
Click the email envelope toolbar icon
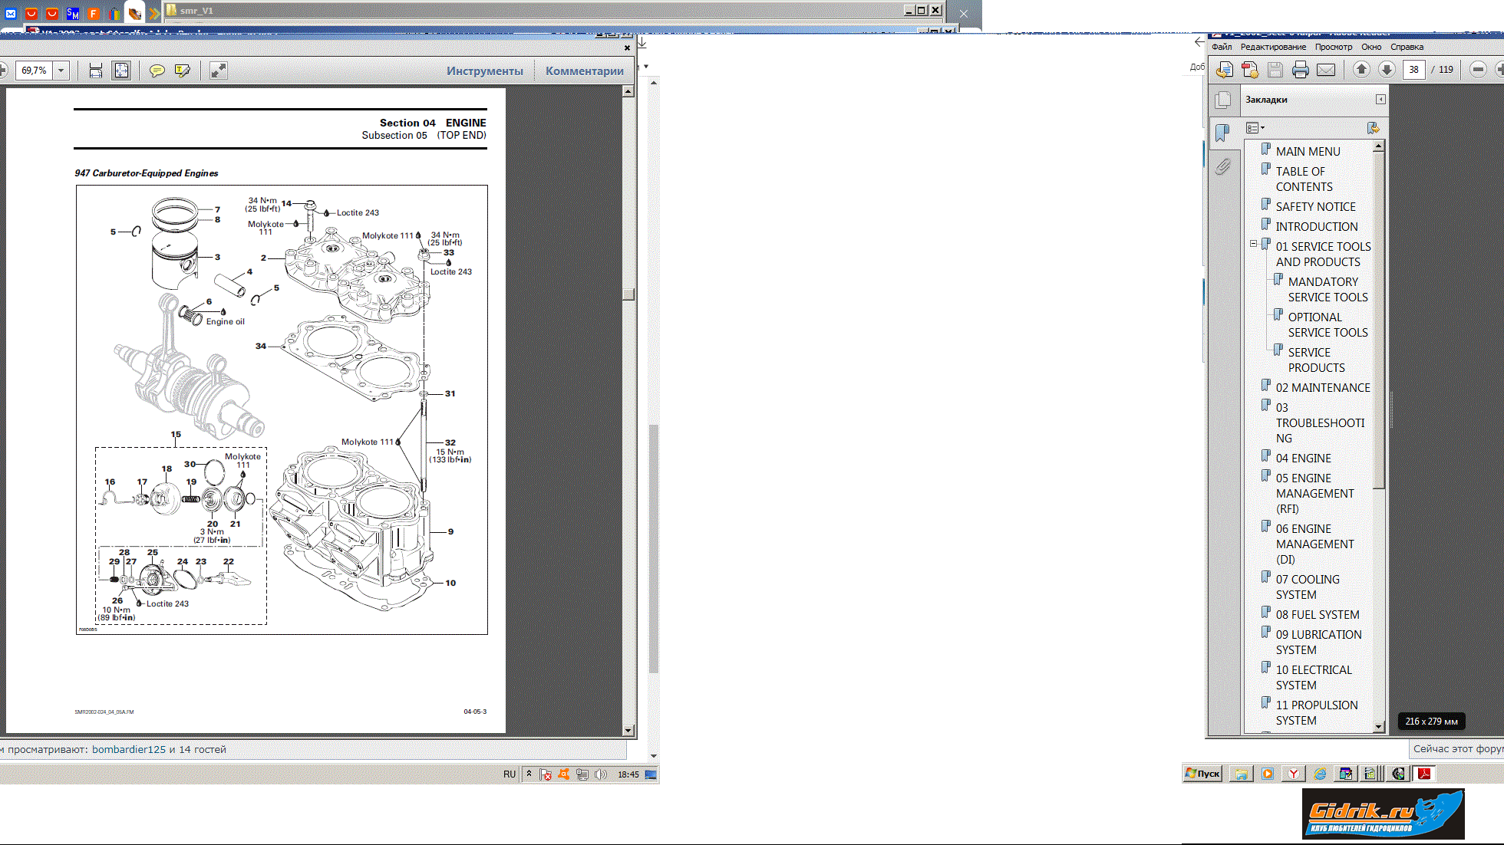(x=1326, y=70)
